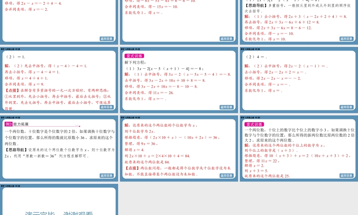Click 返回目录 on the 例3 能力拓展 slide
The image size is (358, 215).
[x=107, y=175]
